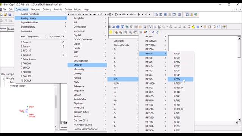This screenshot has width=242, height=136.
Task: Select the IRF054 MOSFET part
Action: (x=180, y=79)
